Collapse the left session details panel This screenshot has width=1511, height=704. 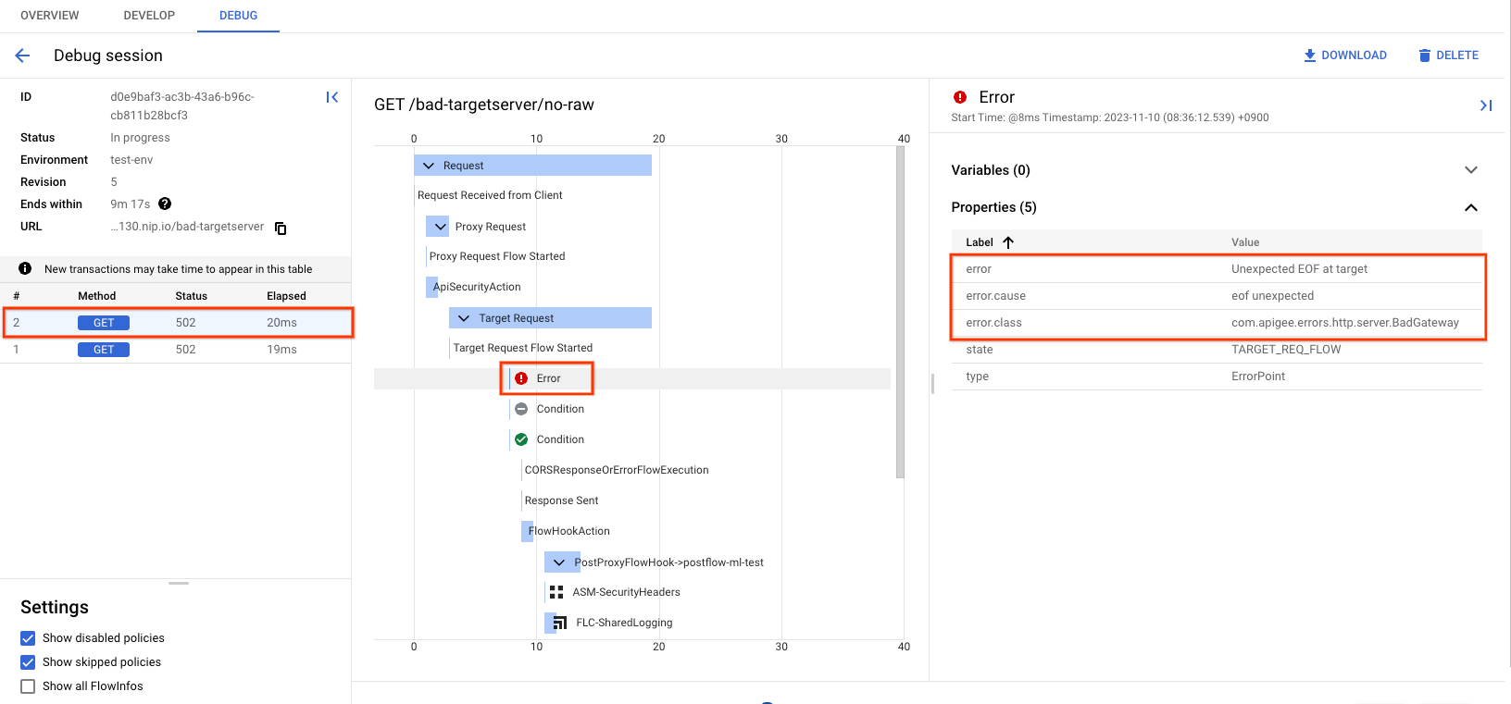click(331, 97)
